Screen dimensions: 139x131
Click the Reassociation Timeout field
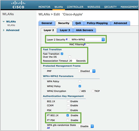72,61
